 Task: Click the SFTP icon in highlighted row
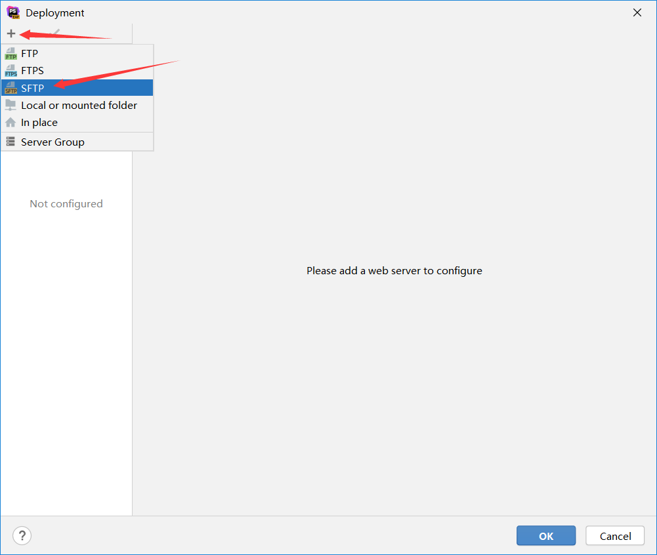point(11,88)
